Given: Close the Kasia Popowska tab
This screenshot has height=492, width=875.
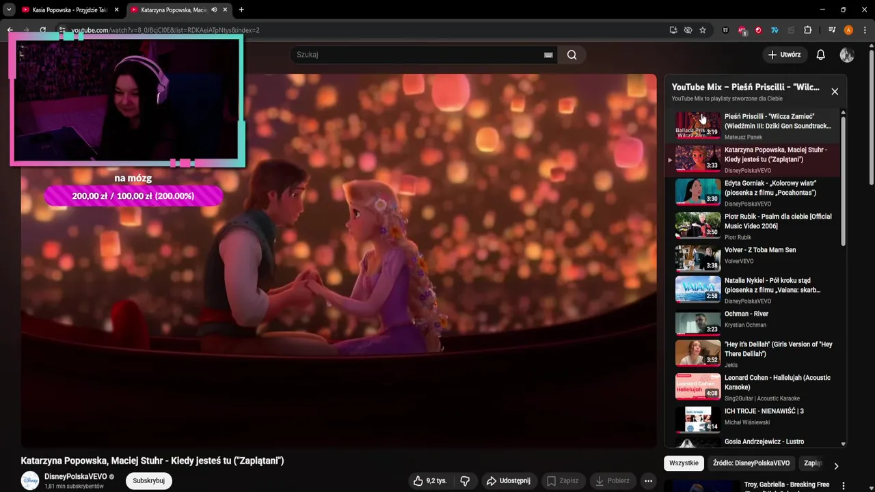Looking at the screenshot, I should point(116,10).
